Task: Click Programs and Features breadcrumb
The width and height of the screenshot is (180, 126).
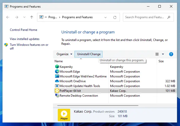Action: tap(77, 17)
